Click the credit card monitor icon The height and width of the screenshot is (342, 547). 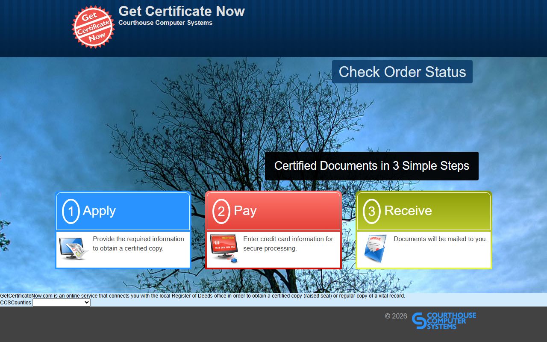(224, 248)
